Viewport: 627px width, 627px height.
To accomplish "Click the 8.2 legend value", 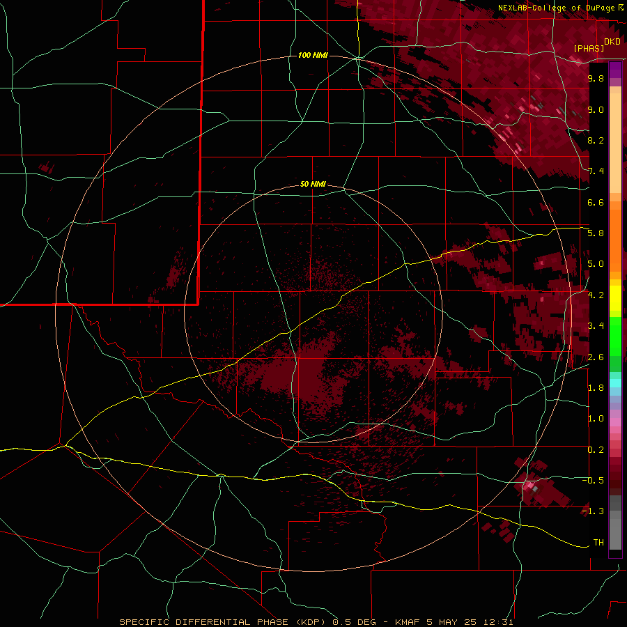I will 596,140.
